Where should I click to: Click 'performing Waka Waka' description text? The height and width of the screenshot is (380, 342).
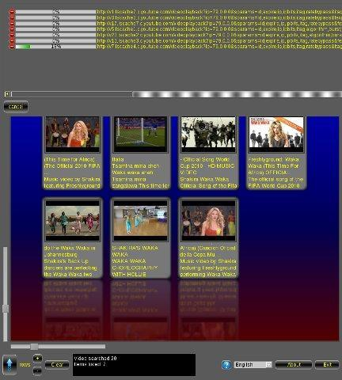point(208,275)
